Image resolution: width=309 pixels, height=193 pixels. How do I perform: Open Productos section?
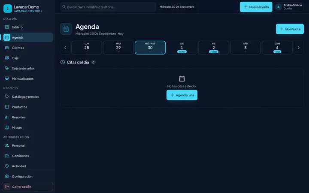click(x=27, y=107)
